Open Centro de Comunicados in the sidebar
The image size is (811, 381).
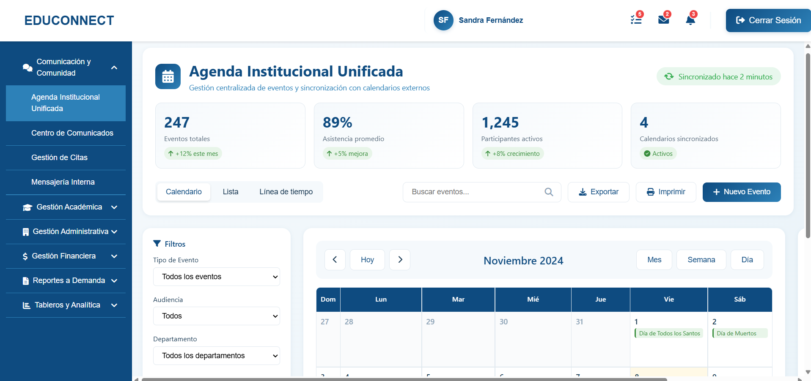[72, 133]
